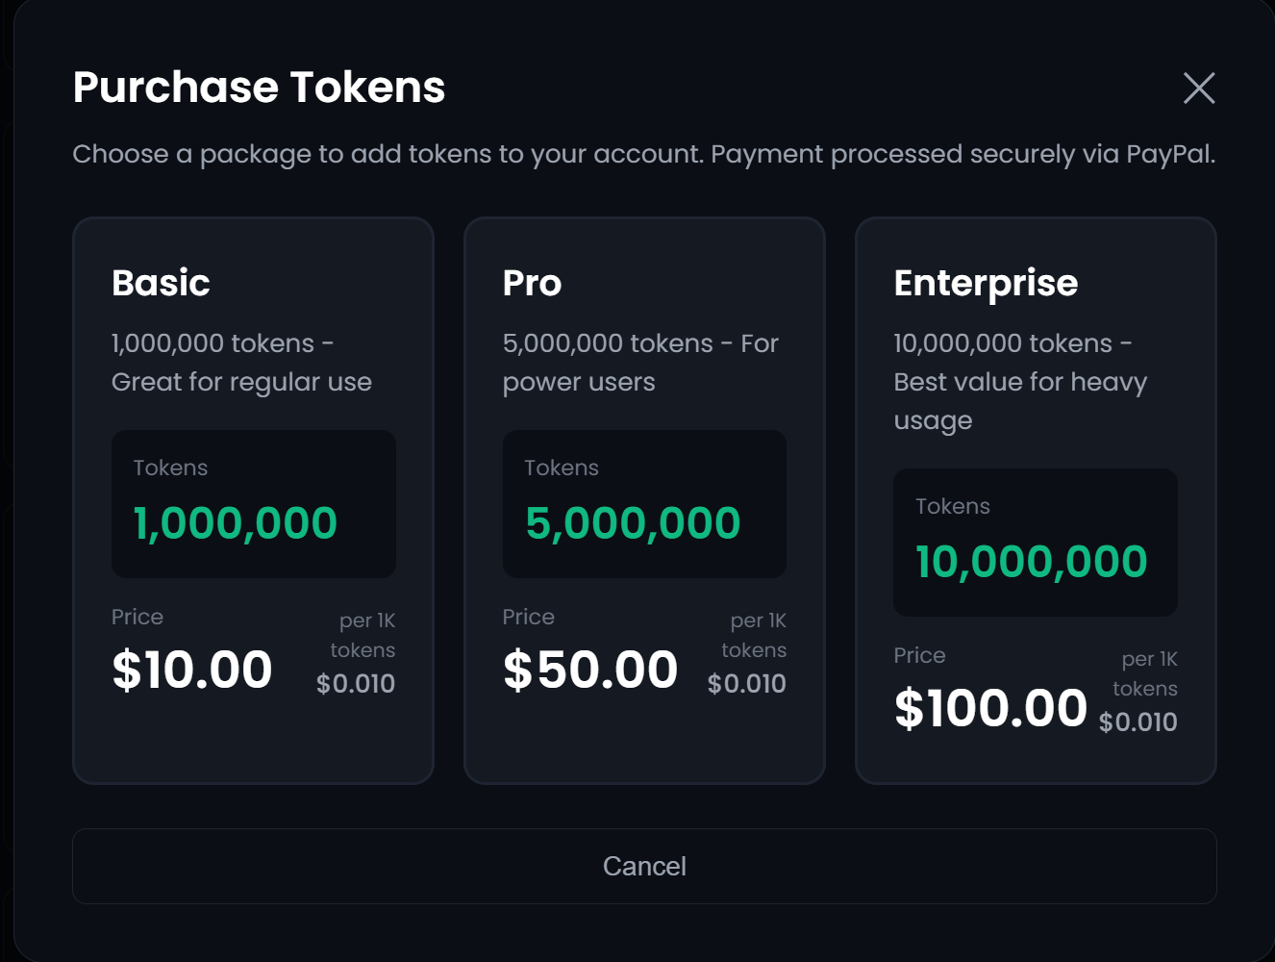The height and width of the screenshot is (962, 1275).
Task: Select the Pro token package card
Action: point(644,500)
